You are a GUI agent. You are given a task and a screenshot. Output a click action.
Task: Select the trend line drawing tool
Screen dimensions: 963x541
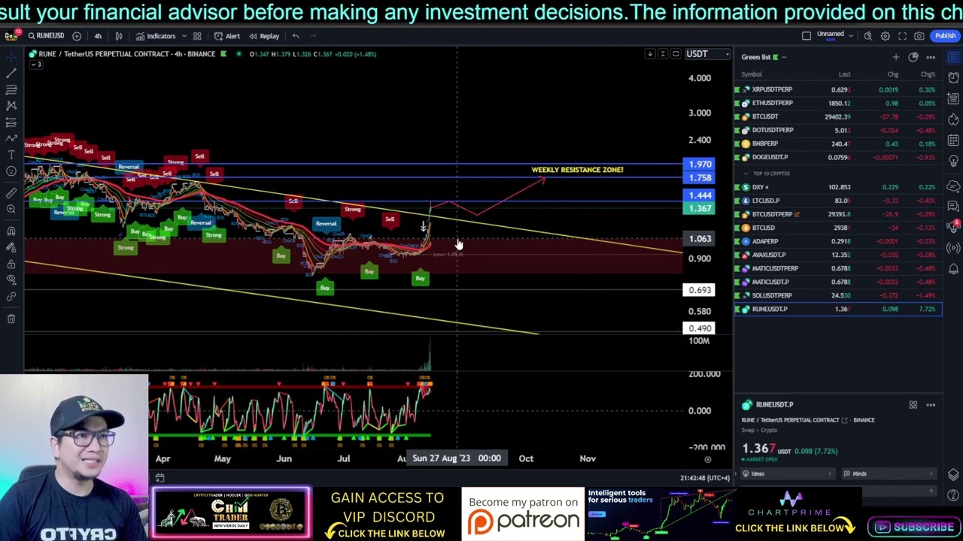[x=11, y=74]
